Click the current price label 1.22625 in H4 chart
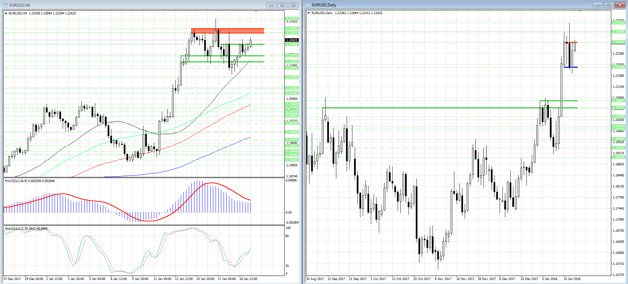This screenshot has width=628, height=284. (292, 40)
